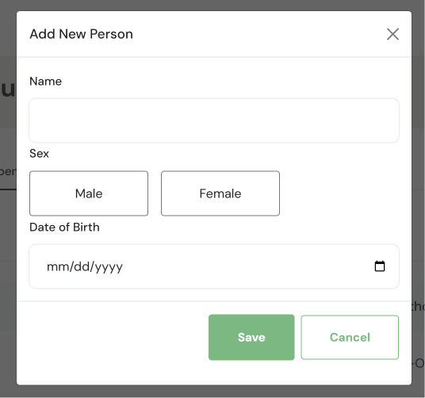Click the Name field label
The width and height of the screenshot is (425, 398).
tap(45, 82)
